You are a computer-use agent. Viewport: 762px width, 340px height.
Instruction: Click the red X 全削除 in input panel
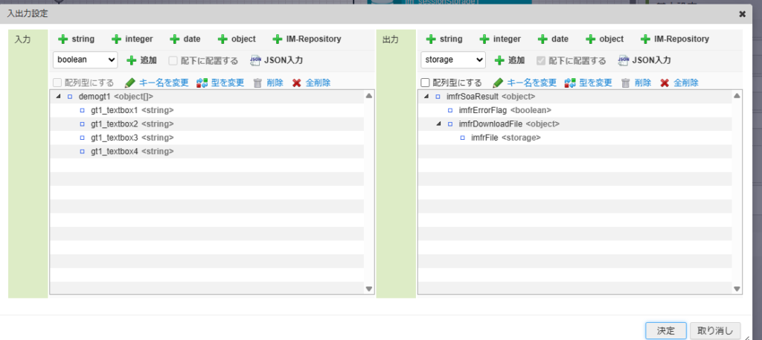point(297,83)
